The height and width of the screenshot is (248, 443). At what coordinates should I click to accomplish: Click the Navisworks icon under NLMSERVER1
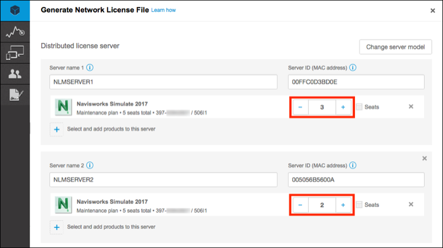(63, 107)
